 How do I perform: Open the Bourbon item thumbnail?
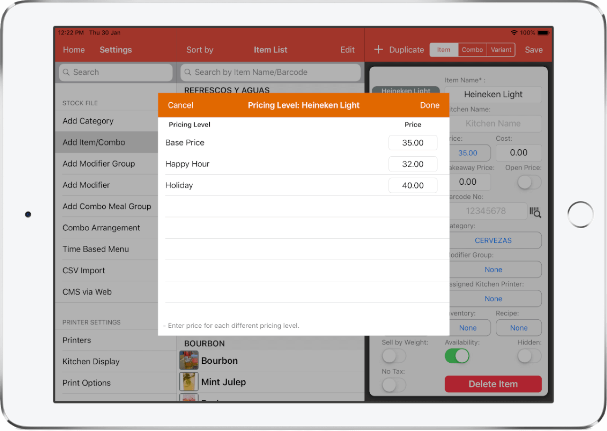click(x=189, y=360)
